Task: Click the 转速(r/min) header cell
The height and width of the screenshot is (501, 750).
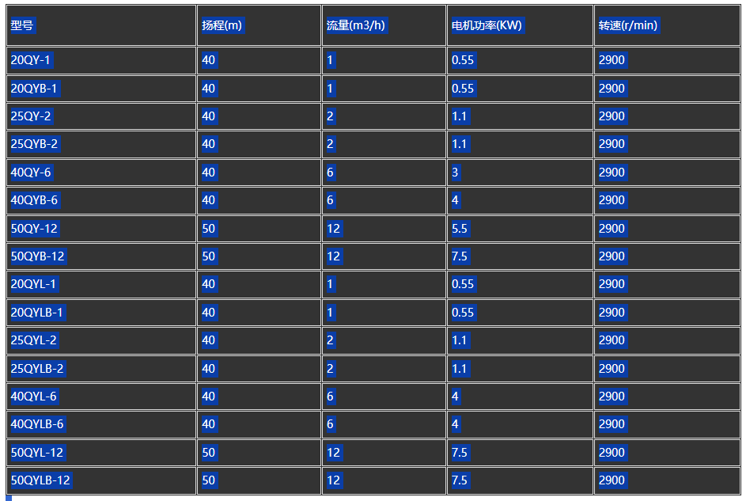Action: pyautogui.click(x=667, y=25)
